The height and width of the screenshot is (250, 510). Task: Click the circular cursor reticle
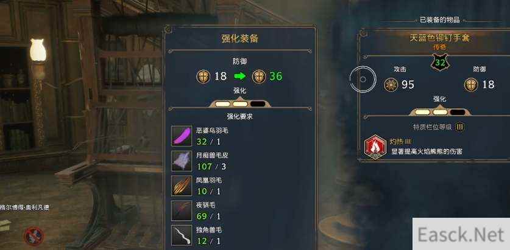click(363, 79)
